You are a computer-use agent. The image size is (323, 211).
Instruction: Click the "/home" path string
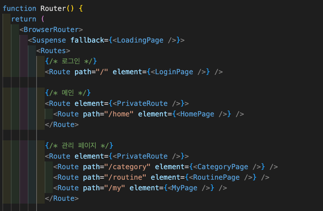[x=119, y=114]
